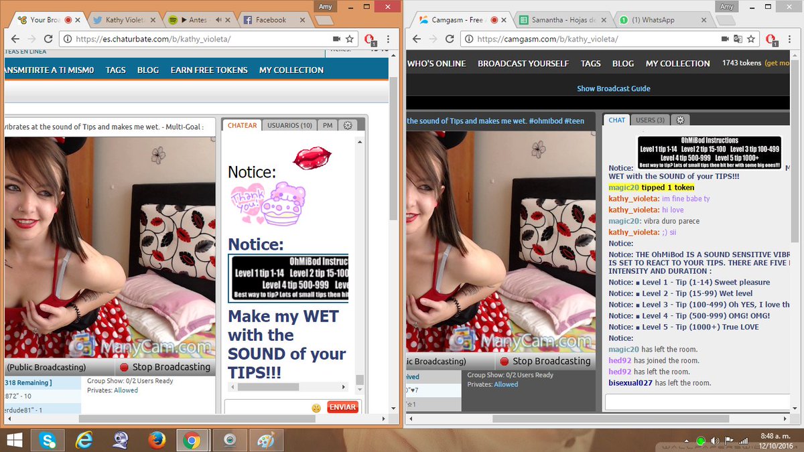Reload the page in the left Chaturbate window
This screenshot has width=804, height=452.
[x=50, y=39]
